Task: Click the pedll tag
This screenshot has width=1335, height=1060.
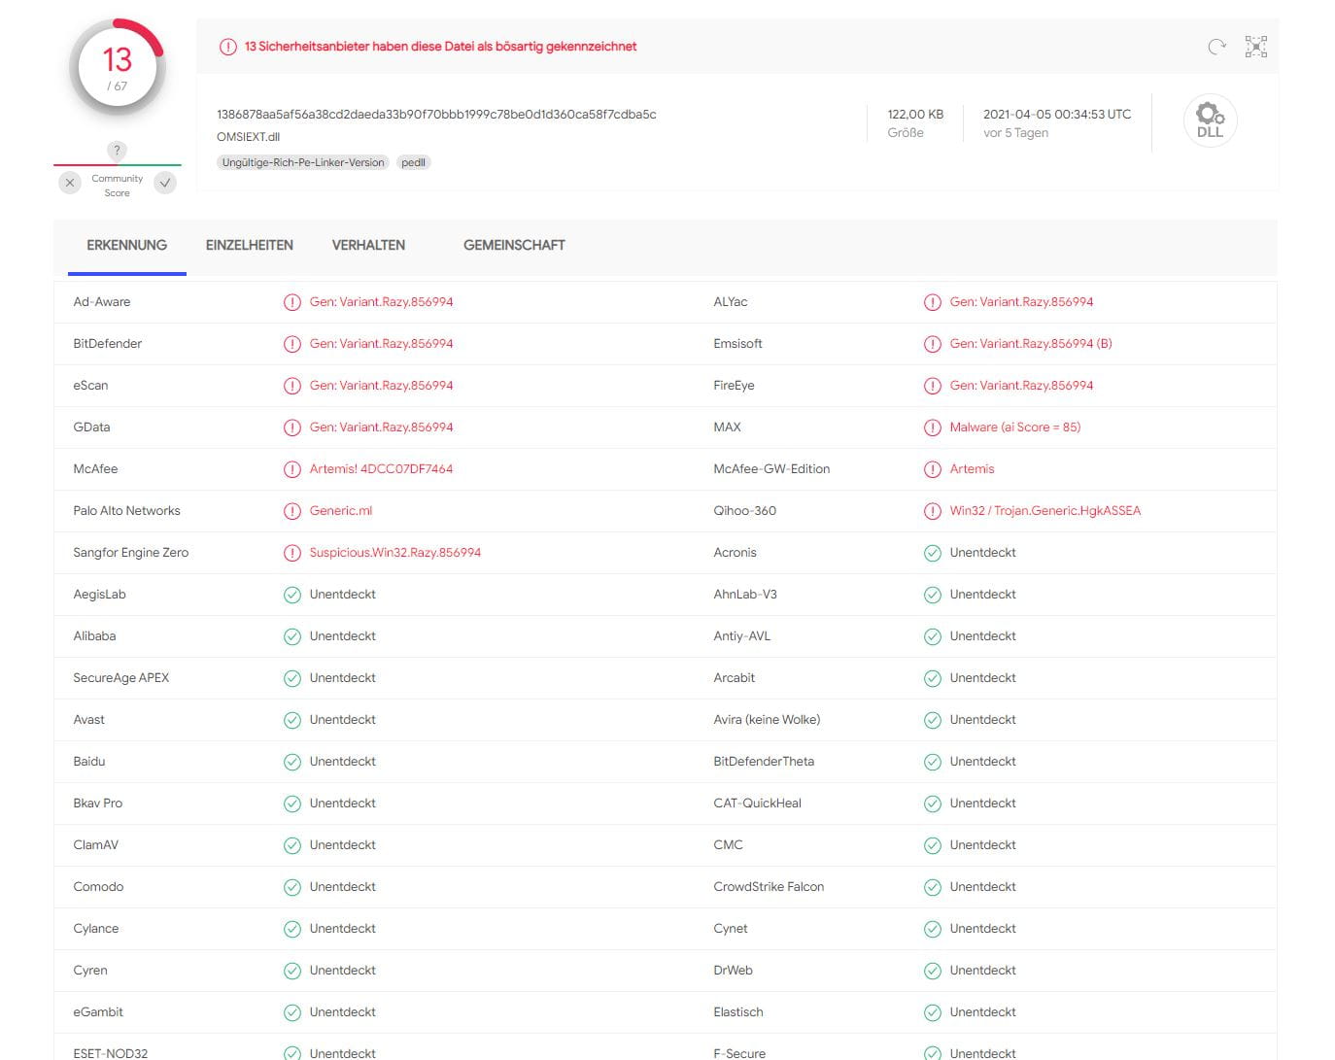Action: (413, 162)
